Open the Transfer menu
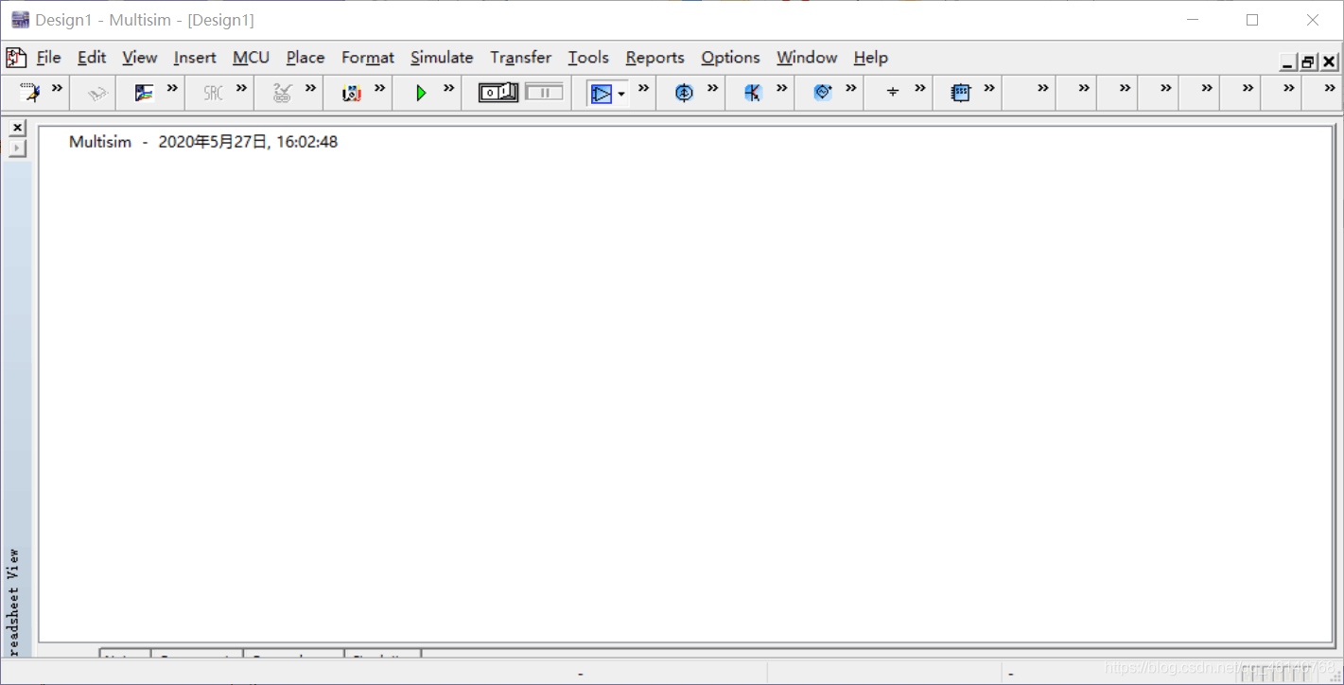This screenshot has width=1344, height=685. (x=520, y=58)
